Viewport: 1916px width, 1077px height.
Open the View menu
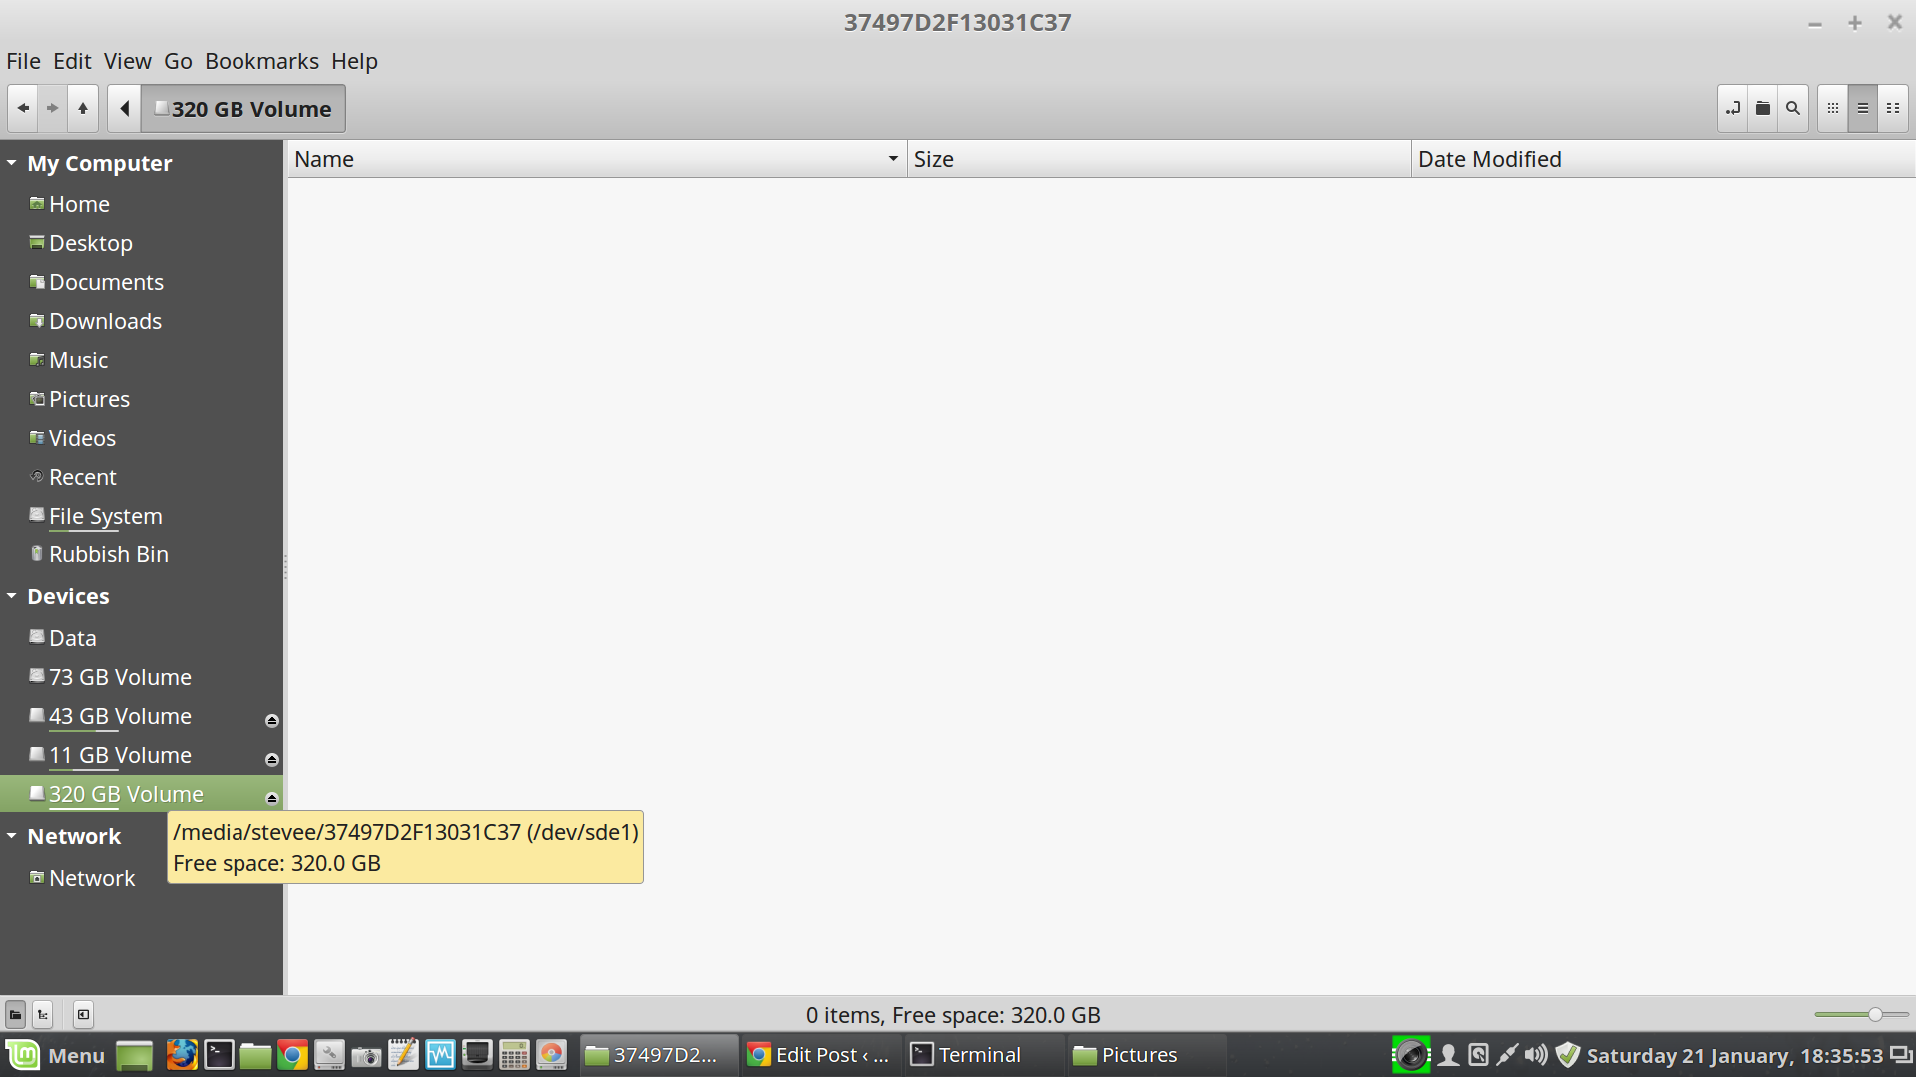point(127,61)
